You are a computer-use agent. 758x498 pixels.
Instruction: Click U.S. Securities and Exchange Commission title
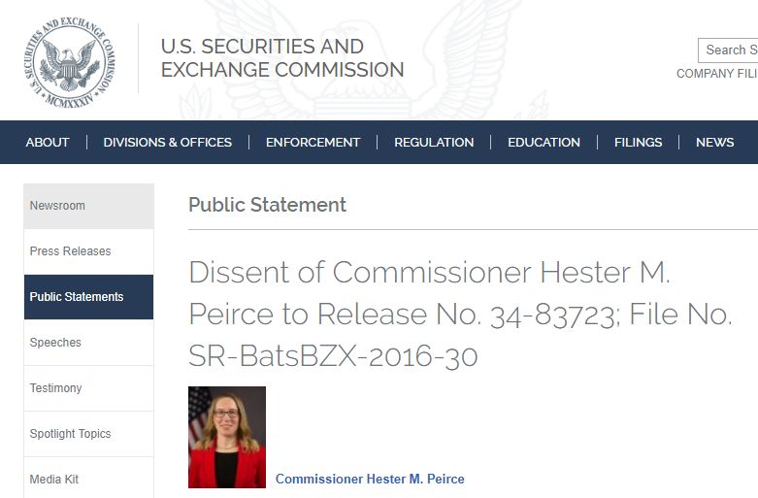(x=281, y=58)
